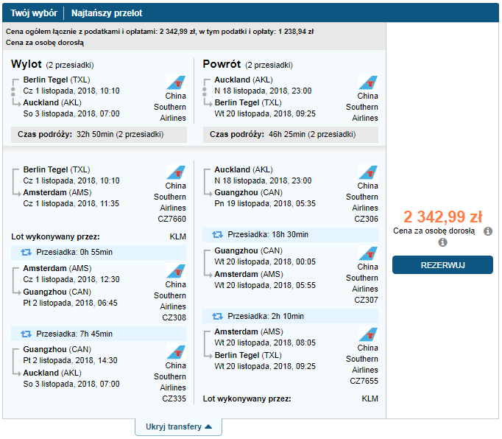This screenshot has width=502, height=439.
Task: Click Powrót travel time bar 46h 25min
Action: [x=291, y=135]
